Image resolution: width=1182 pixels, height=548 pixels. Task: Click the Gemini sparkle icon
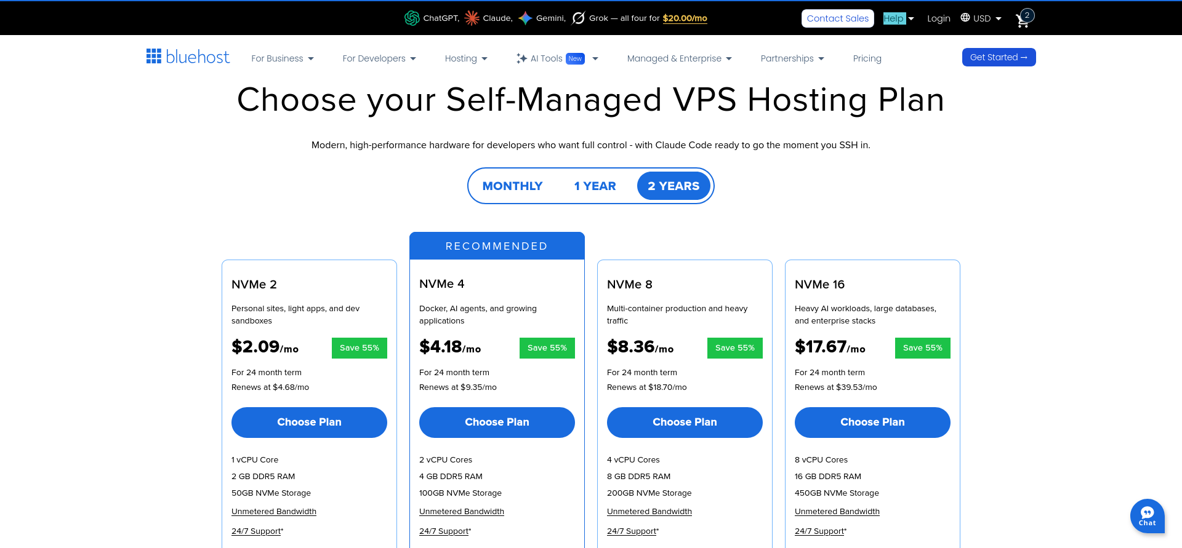pos(525,18)
